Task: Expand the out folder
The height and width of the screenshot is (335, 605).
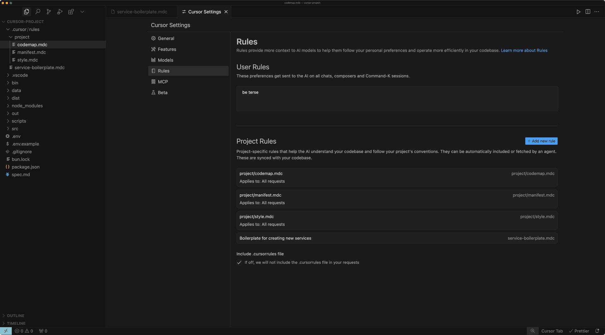Action: 53,113
